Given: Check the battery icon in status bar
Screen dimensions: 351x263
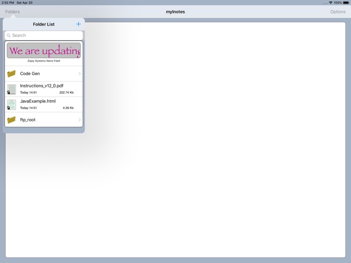Looking at the screenshot, I should pyautogui.click(x=346, y=3).
